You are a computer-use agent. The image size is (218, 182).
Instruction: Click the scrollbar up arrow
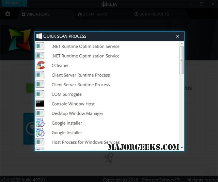pyautogui.click(x=182, y=44)
